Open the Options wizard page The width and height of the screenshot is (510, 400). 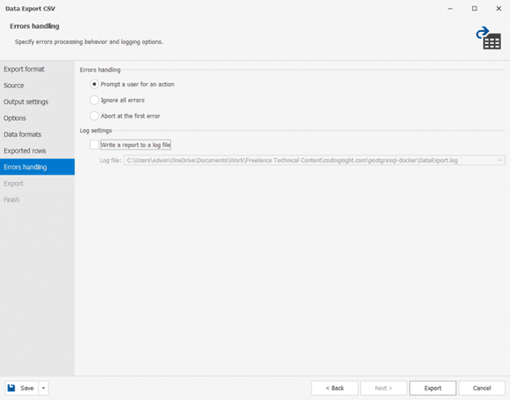(15, 118)
